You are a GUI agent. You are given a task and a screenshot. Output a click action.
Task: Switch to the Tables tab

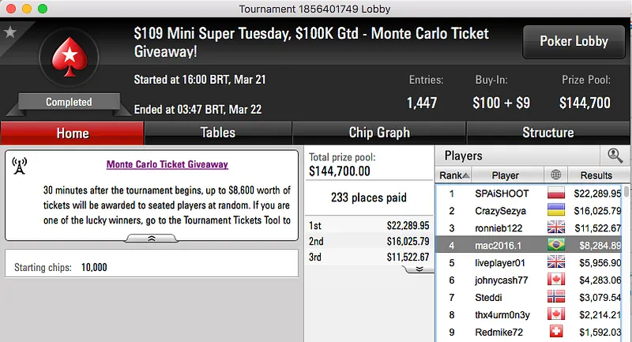[217, 133]
